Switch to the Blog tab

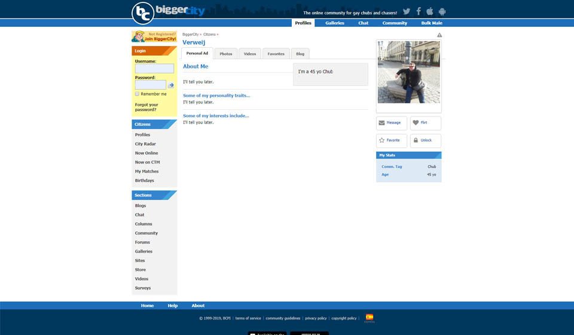tap(300, 54)
